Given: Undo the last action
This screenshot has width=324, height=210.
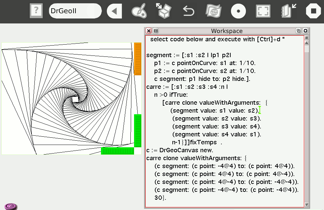Looking at the screenshot, I should (x=188, y=11).
